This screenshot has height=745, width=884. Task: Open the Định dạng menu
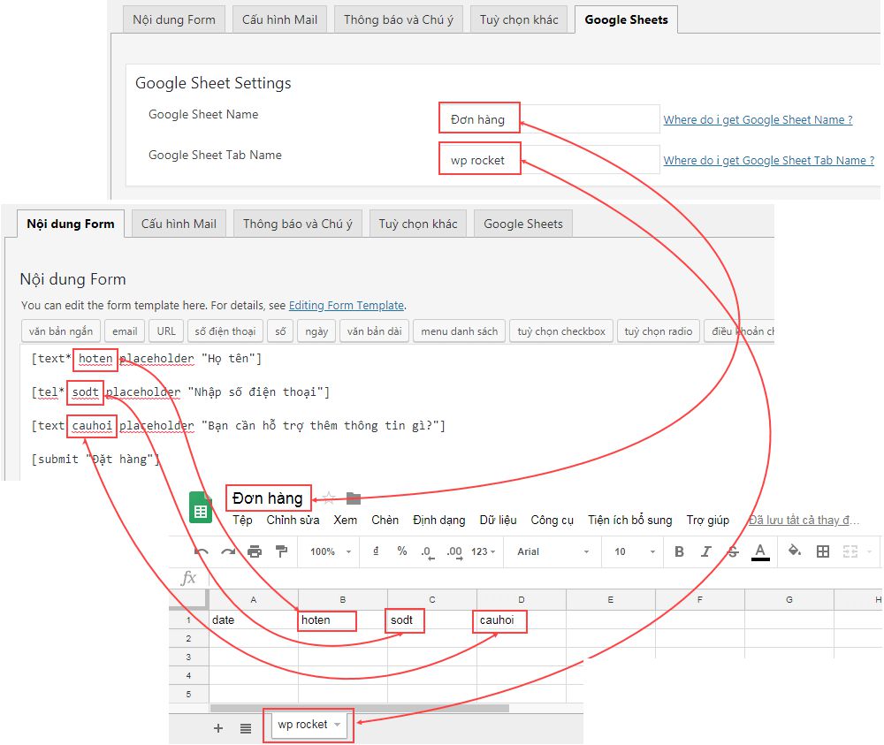(438, 520)
